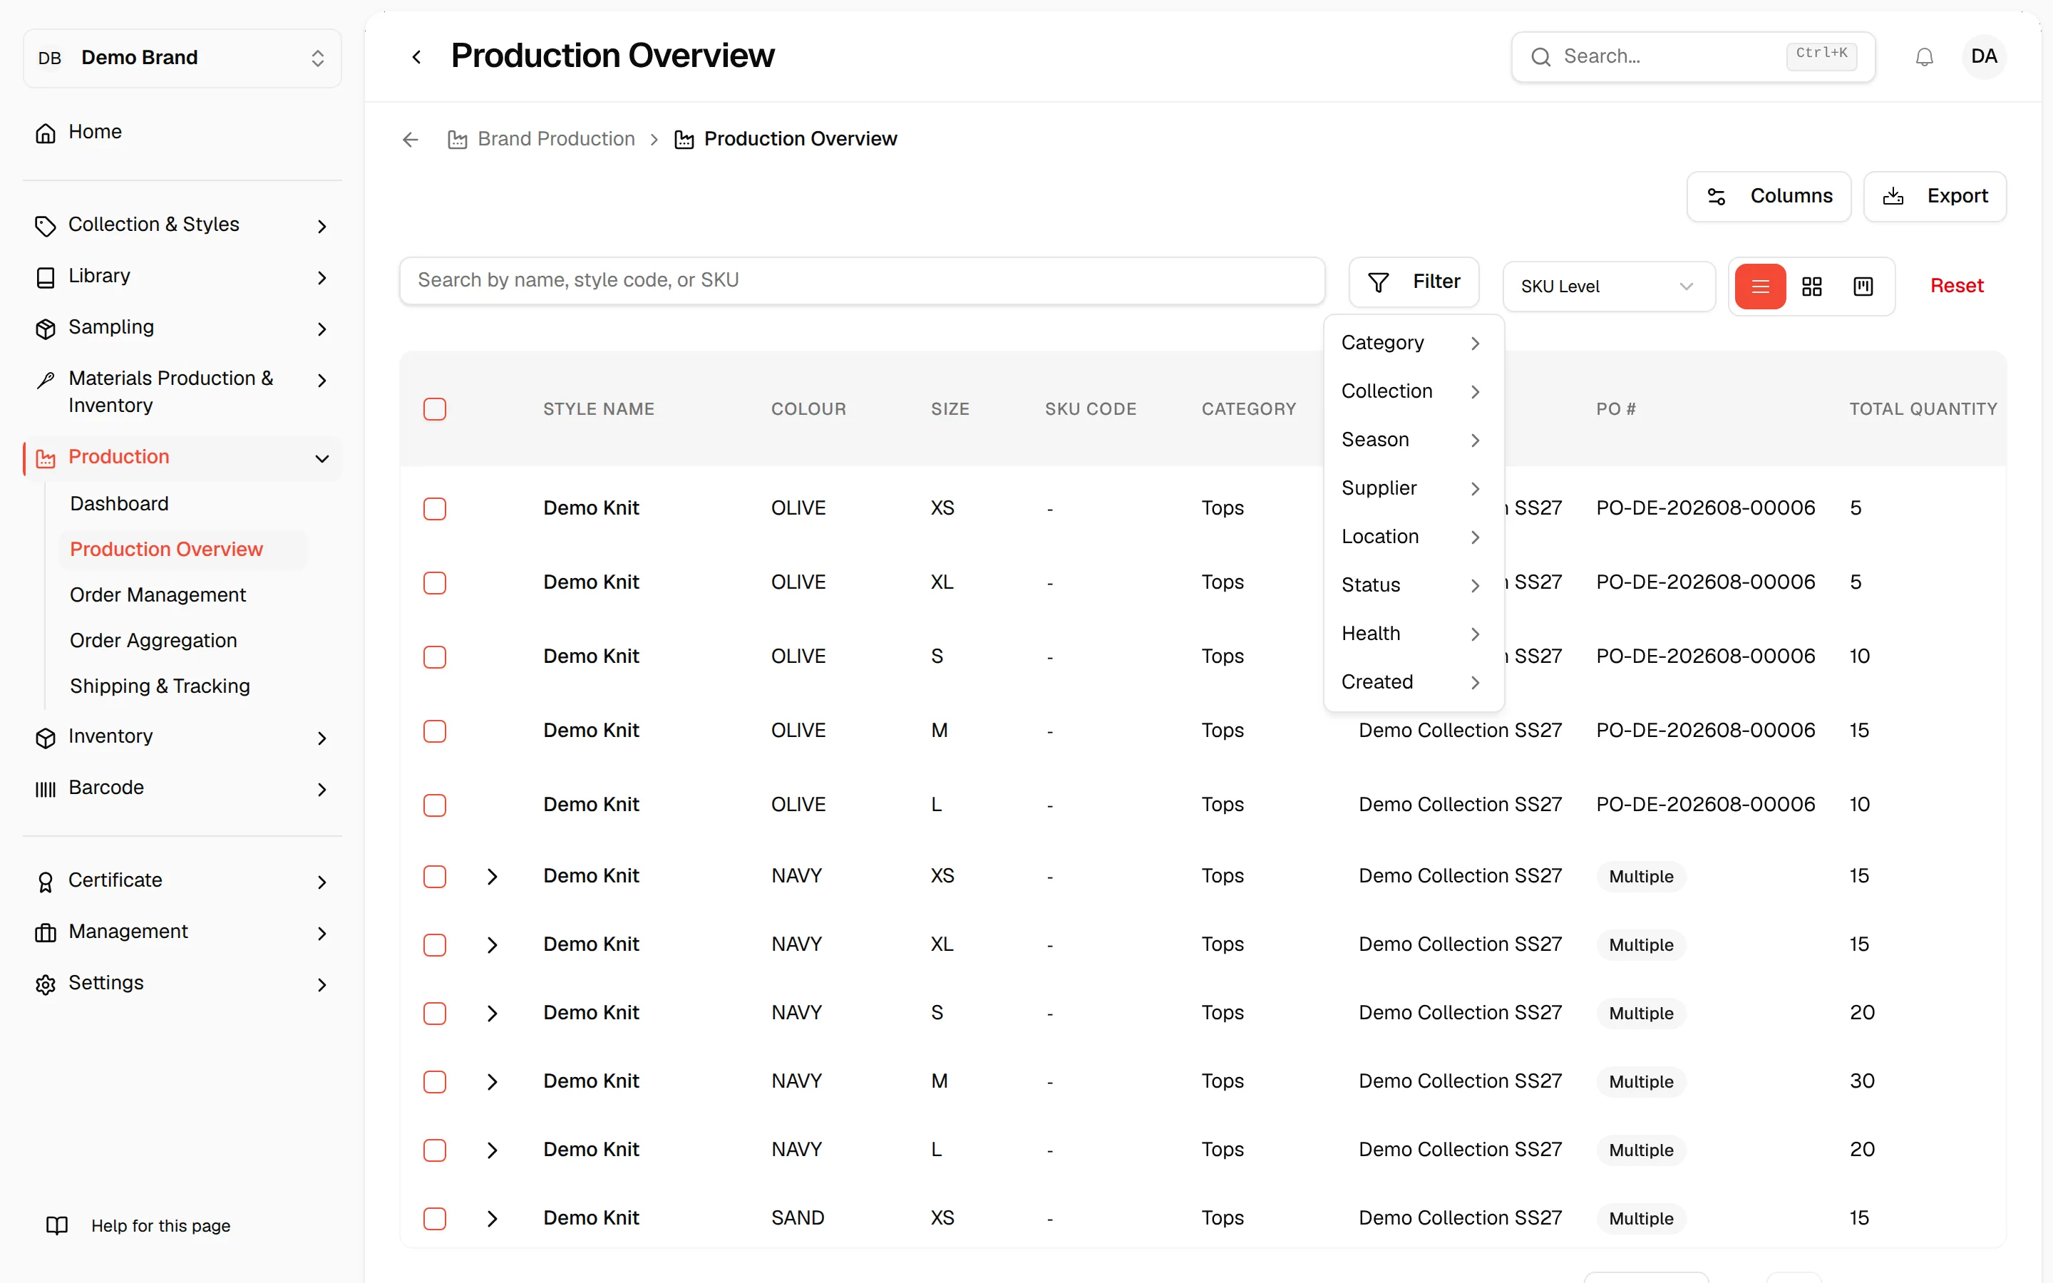Expand the NAVY XS row

click(492, 876)
